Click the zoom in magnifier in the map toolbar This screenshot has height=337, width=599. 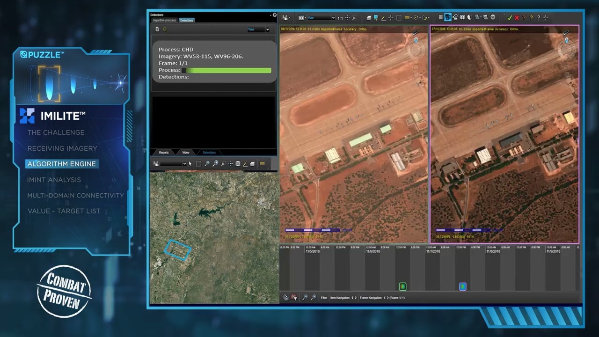pos(215,164)
